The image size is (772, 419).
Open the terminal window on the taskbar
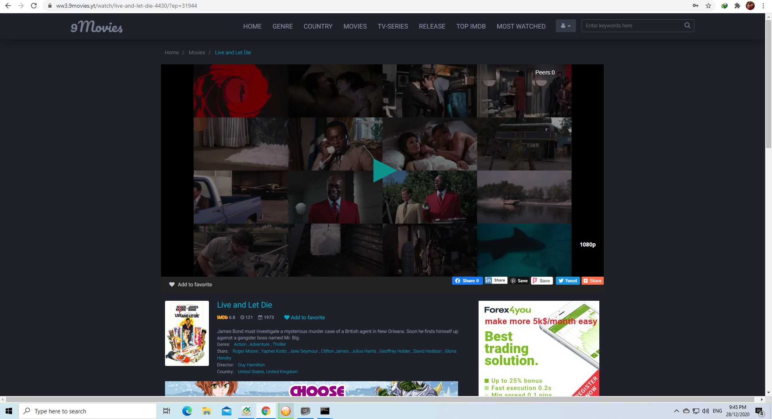coord(325,411)
